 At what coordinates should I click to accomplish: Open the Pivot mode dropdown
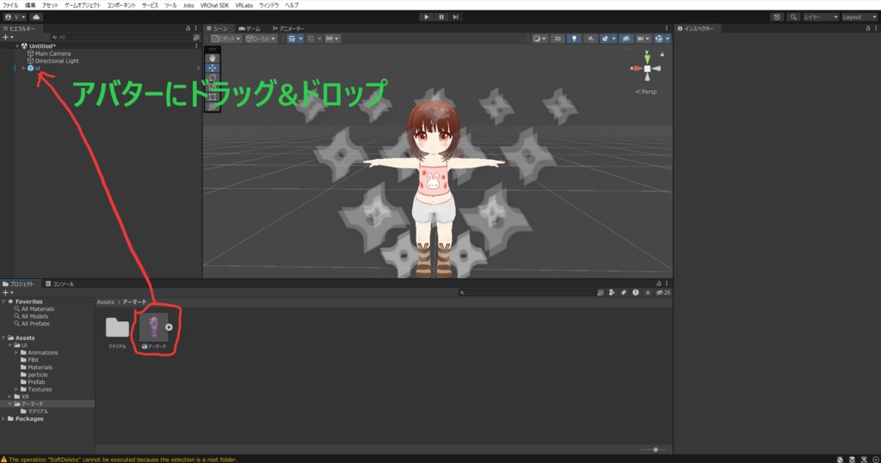[226, 39]
